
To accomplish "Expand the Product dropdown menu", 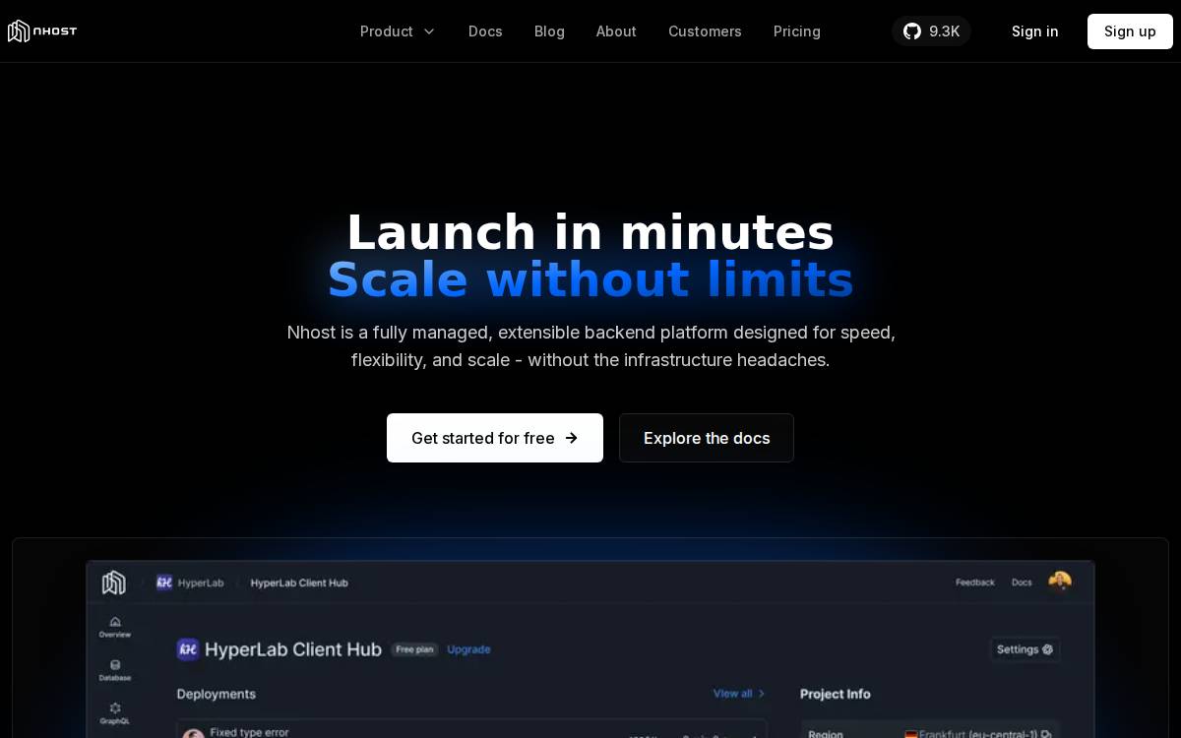I will point(398,31).
